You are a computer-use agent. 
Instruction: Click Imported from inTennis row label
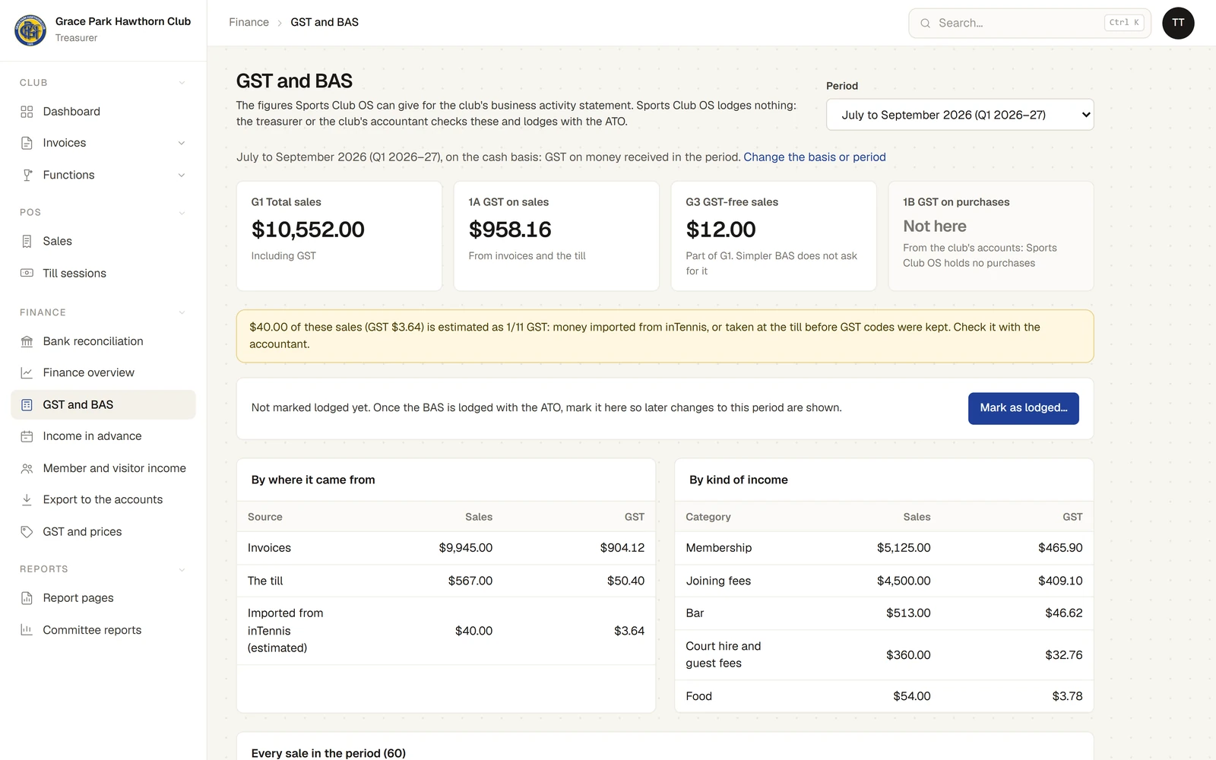click(x=285, y=631)
